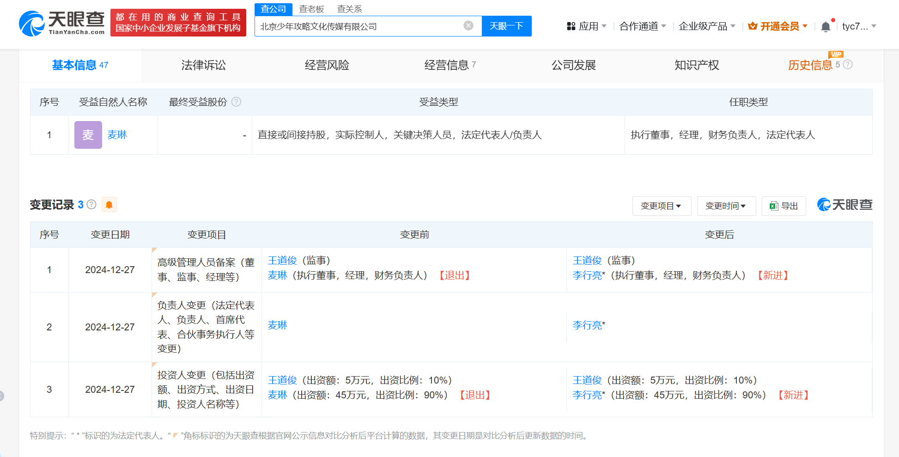Screen dimensions: 899x457
Task: Click the 麦 avatar in beneficiary row
Action: click(88, 135)
